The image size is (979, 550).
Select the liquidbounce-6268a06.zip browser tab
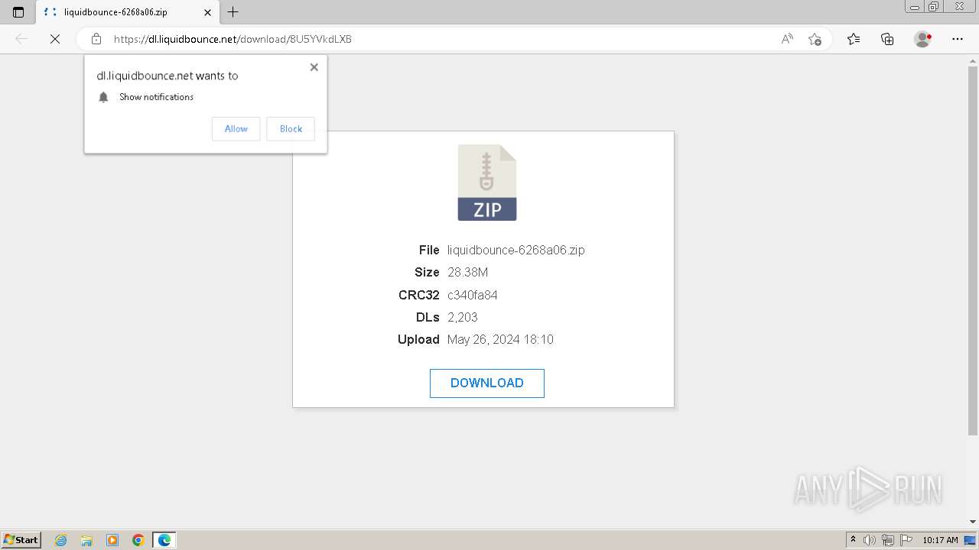[126, 12]
